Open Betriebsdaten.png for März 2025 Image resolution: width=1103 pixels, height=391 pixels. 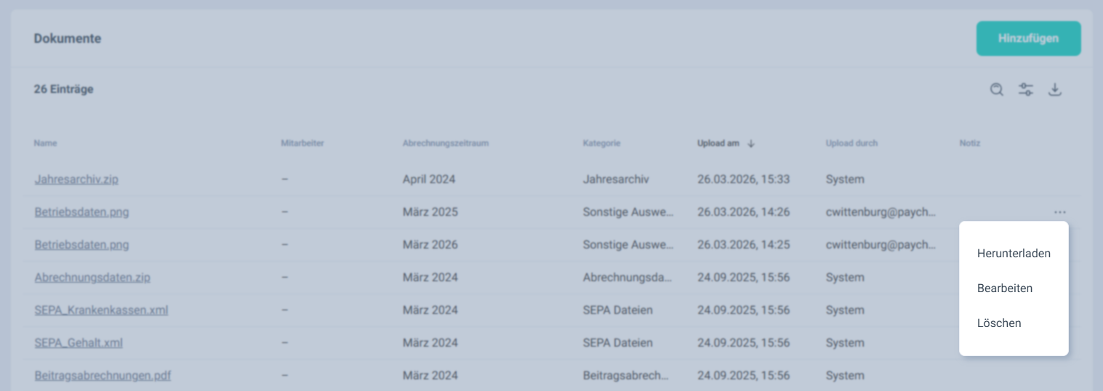pos(81,212)
